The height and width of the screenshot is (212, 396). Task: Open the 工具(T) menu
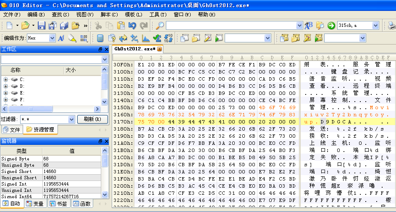pos(158,15)
